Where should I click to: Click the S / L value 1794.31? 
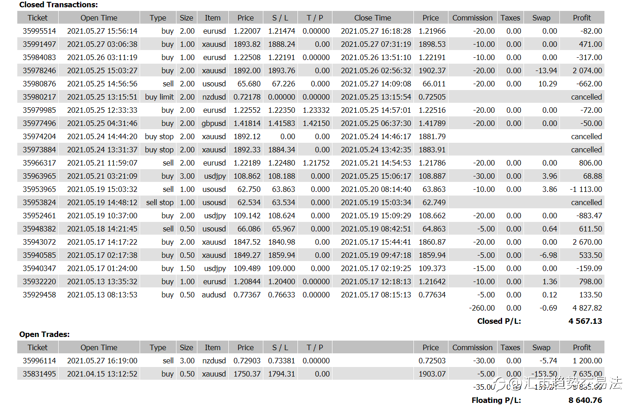click(282, 374)
